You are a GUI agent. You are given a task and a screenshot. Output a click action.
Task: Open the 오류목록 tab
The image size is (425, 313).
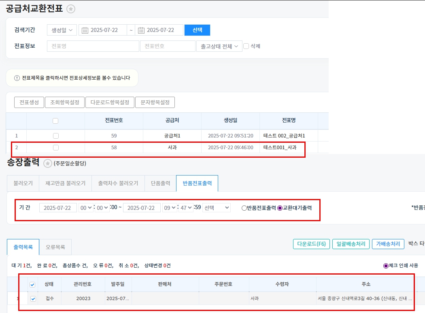point(56,247)
